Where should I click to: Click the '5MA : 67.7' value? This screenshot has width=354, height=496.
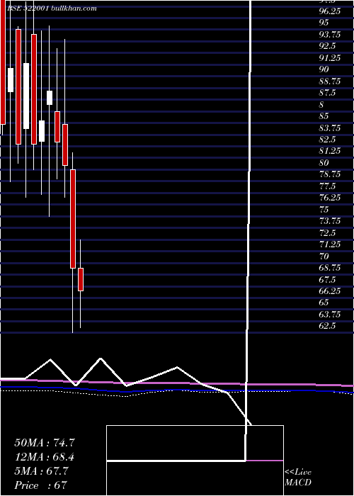(x=41, y=471)
